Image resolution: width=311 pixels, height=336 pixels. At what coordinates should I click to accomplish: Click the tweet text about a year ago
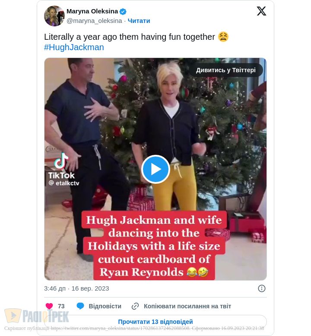pos(130,37)
